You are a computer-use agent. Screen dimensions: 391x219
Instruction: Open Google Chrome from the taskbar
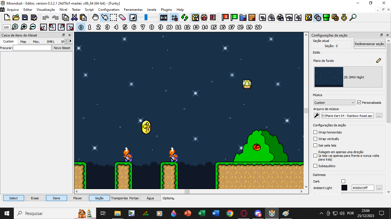230,213
